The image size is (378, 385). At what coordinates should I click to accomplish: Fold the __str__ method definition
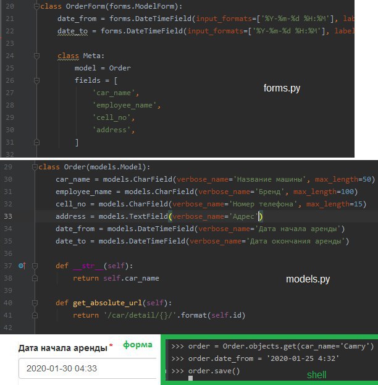35,266
